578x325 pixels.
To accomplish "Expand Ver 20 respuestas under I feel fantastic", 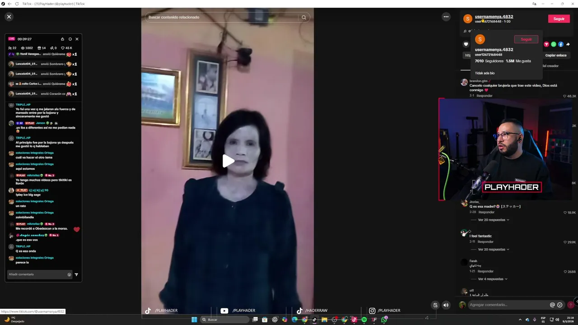I will pyautogui.click(x=493, y=249).
